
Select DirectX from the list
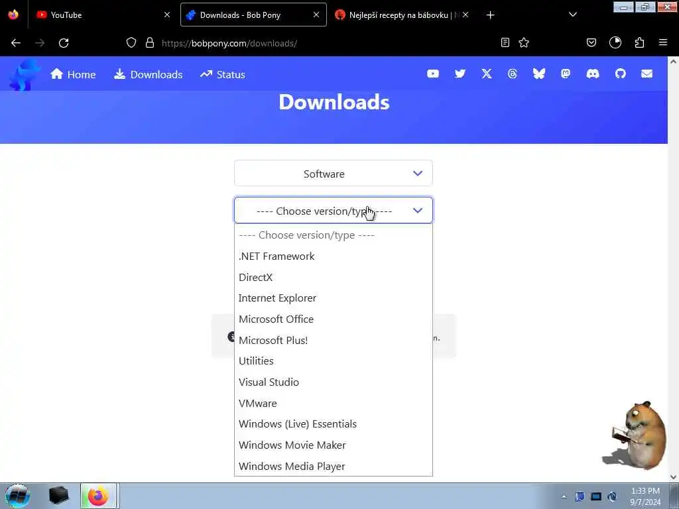pos(334,278)
